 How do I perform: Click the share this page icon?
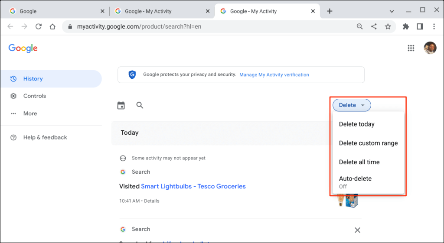click(374, 26)
